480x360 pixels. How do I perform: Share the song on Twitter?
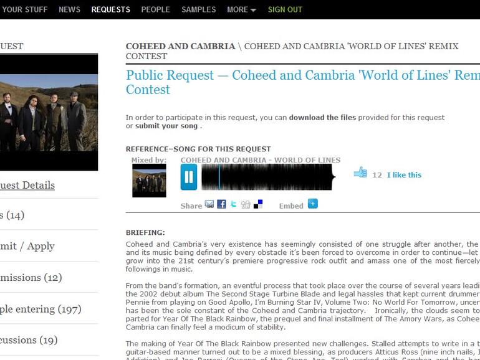[x=234, y=204]
